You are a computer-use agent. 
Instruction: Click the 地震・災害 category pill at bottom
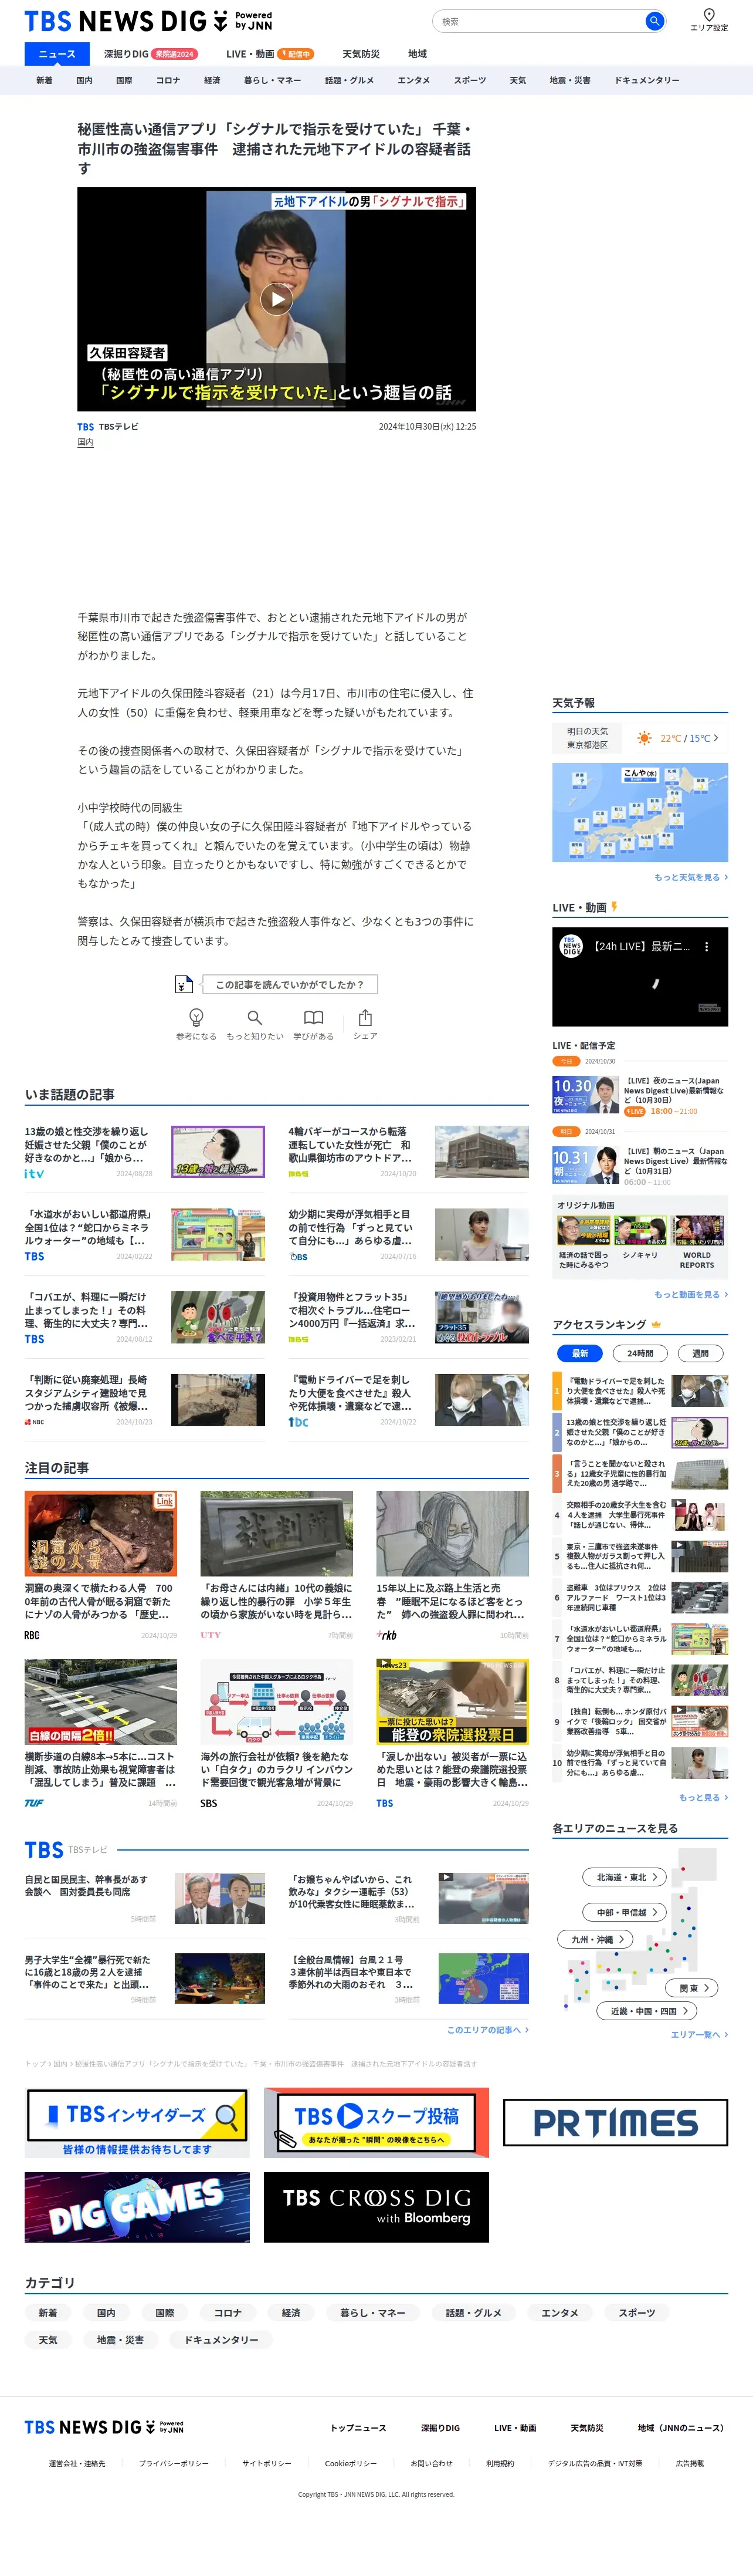[120, 2340]
